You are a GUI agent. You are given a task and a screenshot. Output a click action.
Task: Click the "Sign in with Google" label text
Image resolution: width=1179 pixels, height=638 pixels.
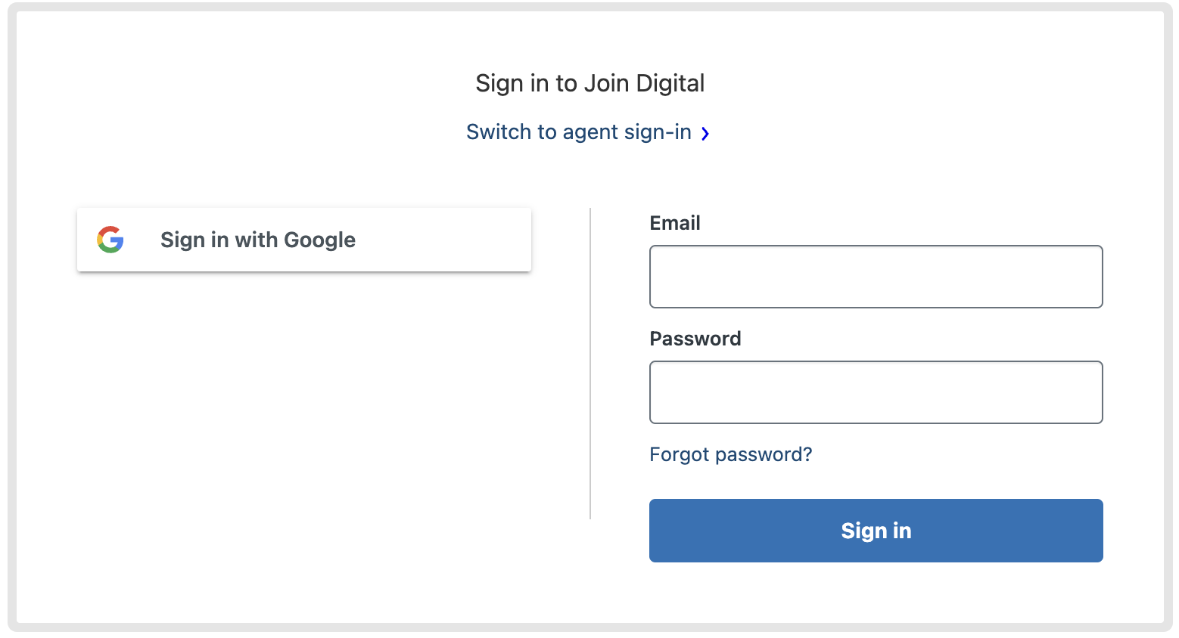point(258,240)
